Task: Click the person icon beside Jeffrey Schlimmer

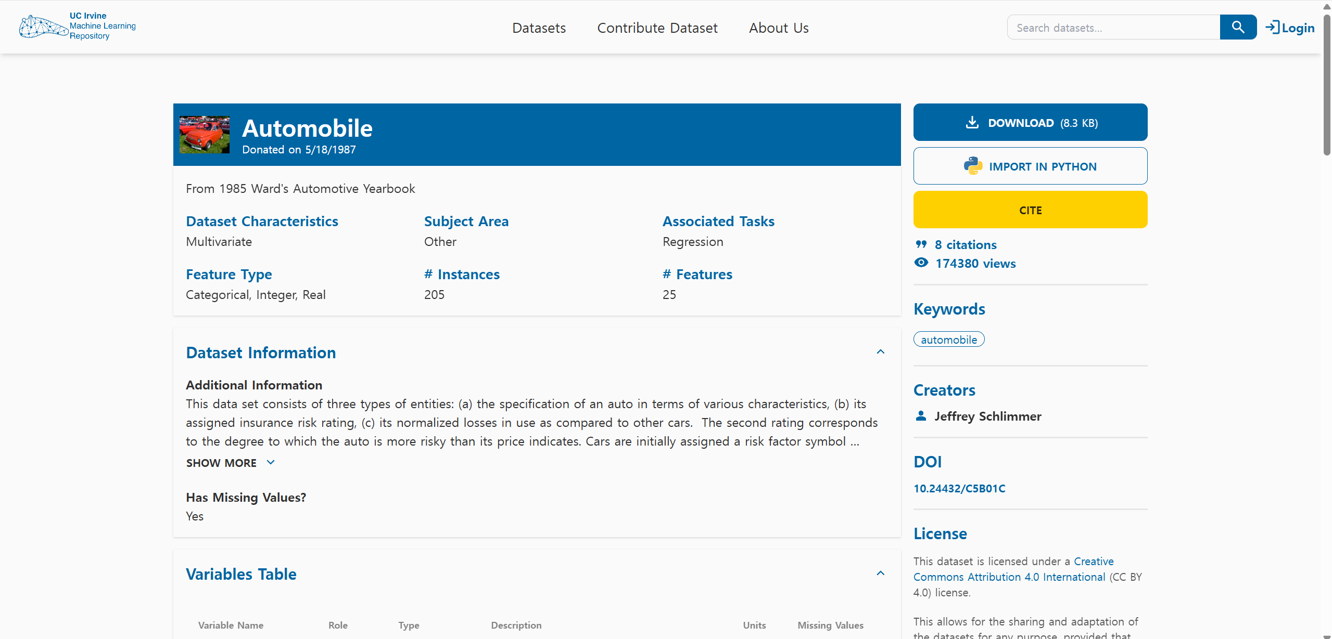Action: click(x=921, y=416)
